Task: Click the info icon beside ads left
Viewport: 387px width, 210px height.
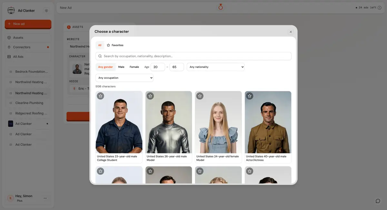Action: [x=380, y=8]
